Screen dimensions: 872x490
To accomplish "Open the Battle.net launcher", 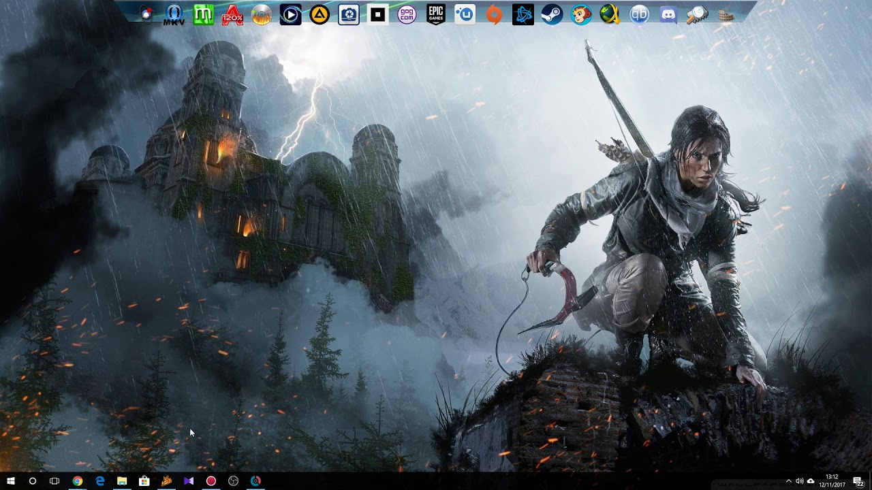I will 523,14.
